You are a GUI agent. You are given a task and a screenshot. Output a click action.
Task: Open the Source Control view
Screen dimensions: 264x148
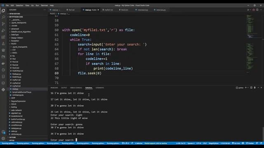click(3, 24)
